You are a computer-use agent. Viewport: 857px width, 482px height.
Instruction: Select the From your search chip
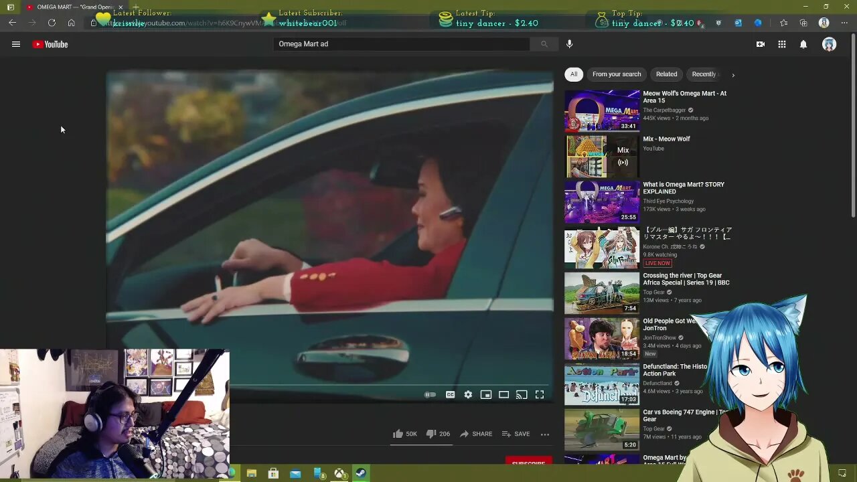pyautogui.click(x=617, y=74)
